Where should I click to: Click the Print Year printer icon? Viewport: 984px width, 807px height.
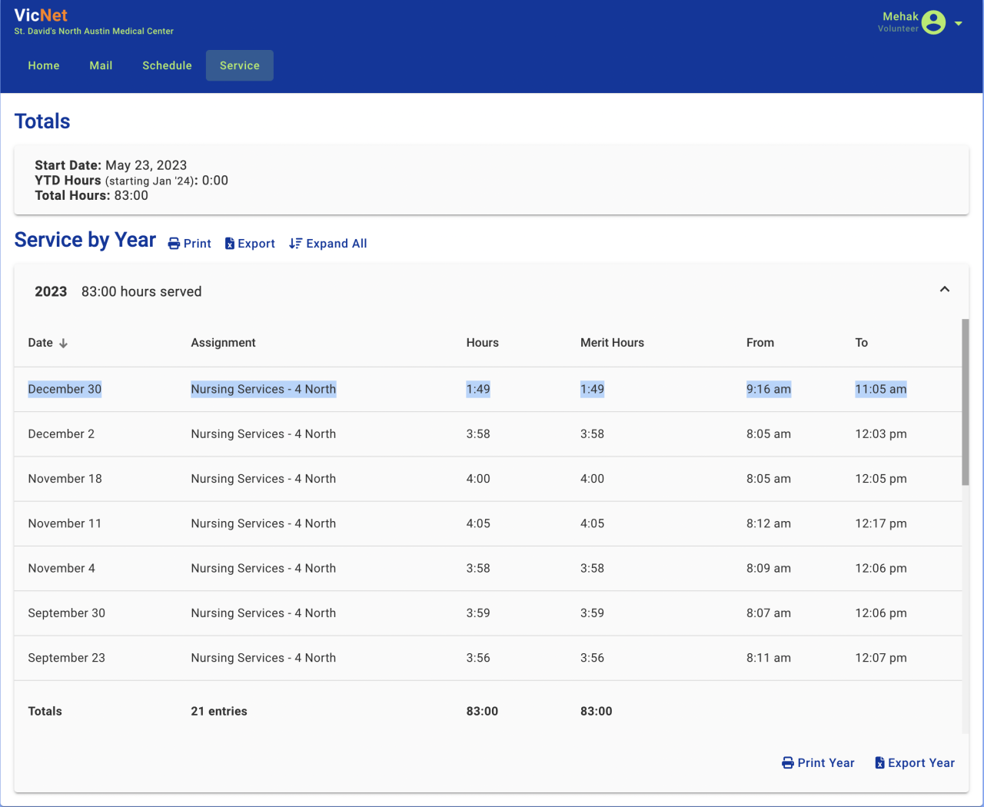(x=787, y=763)
